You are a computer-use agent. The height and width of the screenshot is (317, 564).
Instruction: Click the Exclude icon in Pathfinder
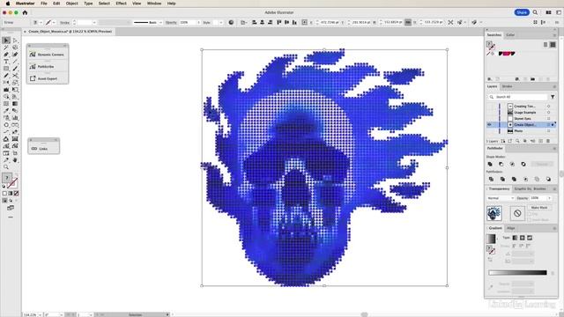[x=523, y=165]
